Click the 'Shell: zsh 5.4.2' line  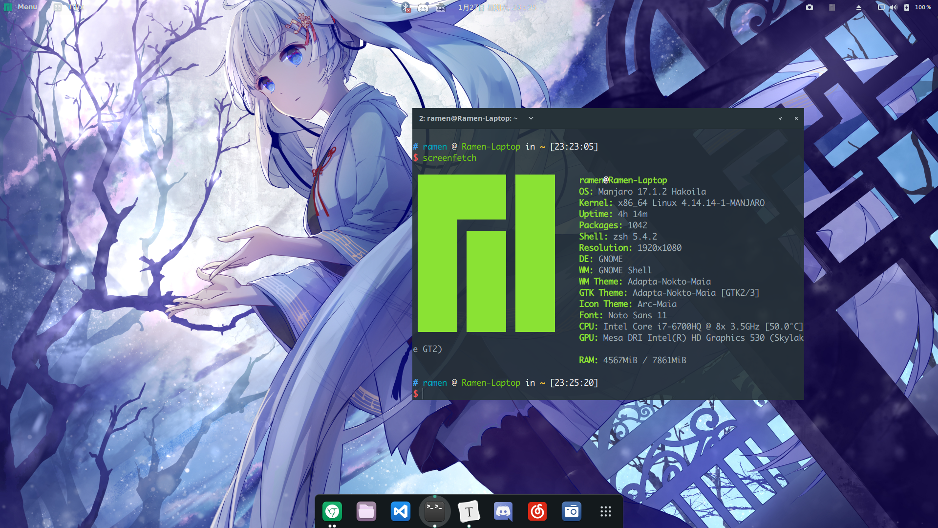click(618, 237)
